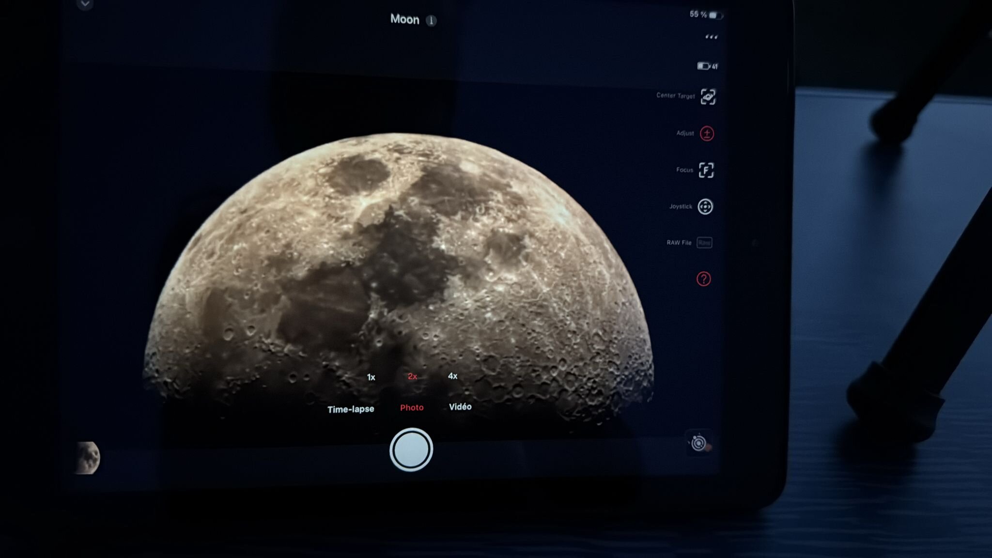Image resolution: width=992 pixels, height=558 pixels.
Task: Click the info icon next to Moon
Action: [431, 20]
